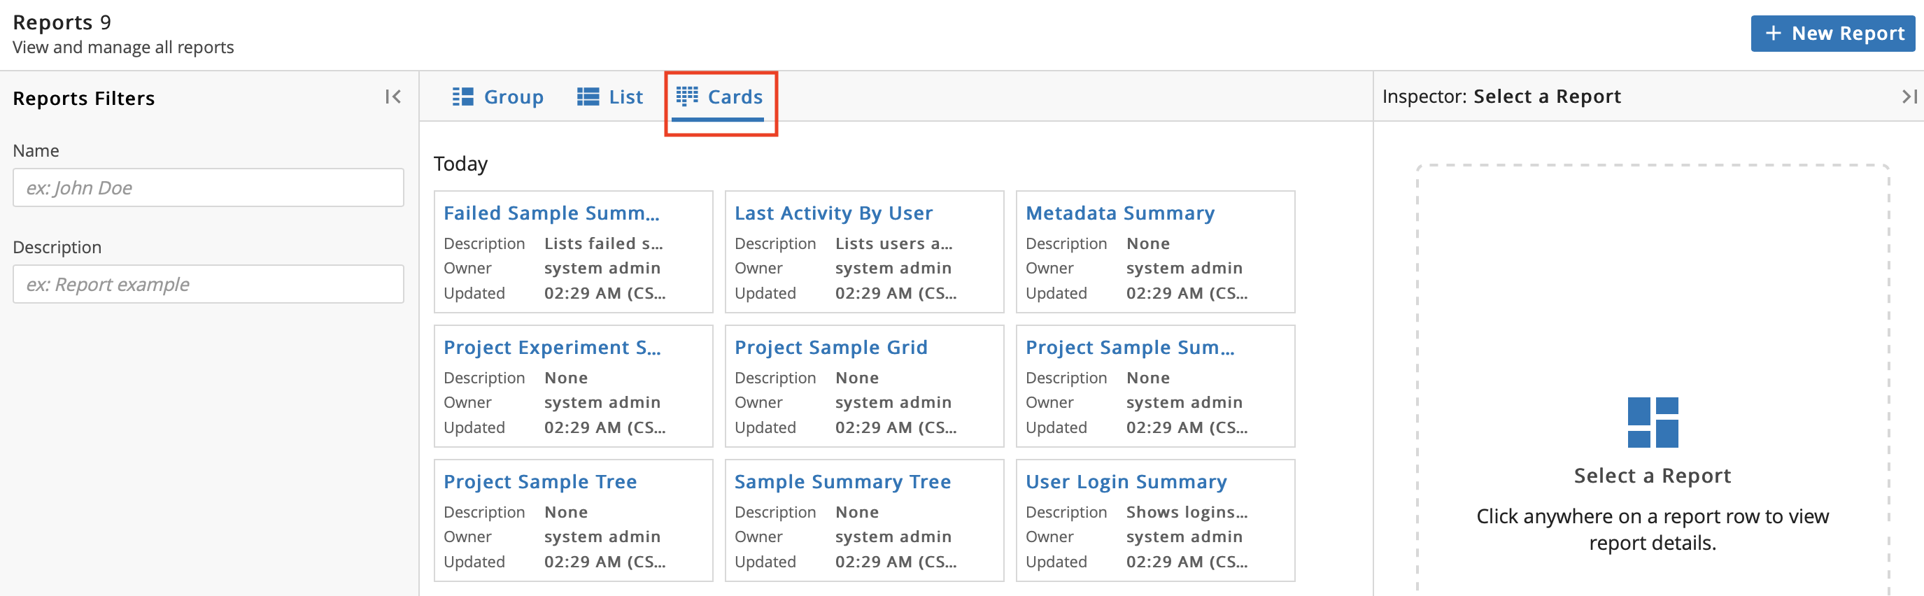The width and height of the screenshot is (1924, 596).
Task: Open the Project Experiment S... report
Action: (552, 348)
